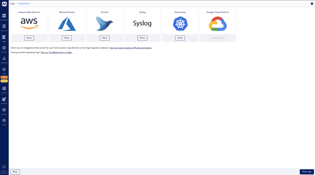Image resolution: width=315 pixels, height=175 pixels.
Task: Click the LogicMonitor logo at top left
Action: click(4, 4)
